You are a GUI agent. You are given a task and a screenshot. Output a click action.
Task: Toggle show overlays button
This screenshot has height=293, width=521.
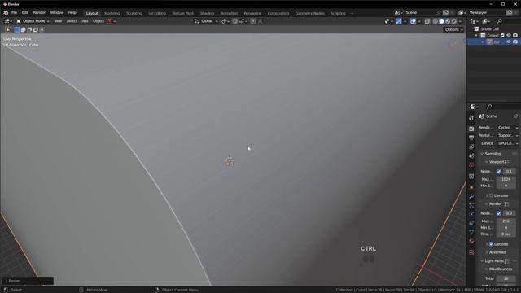pyautogui.click(x=413, y=21)
